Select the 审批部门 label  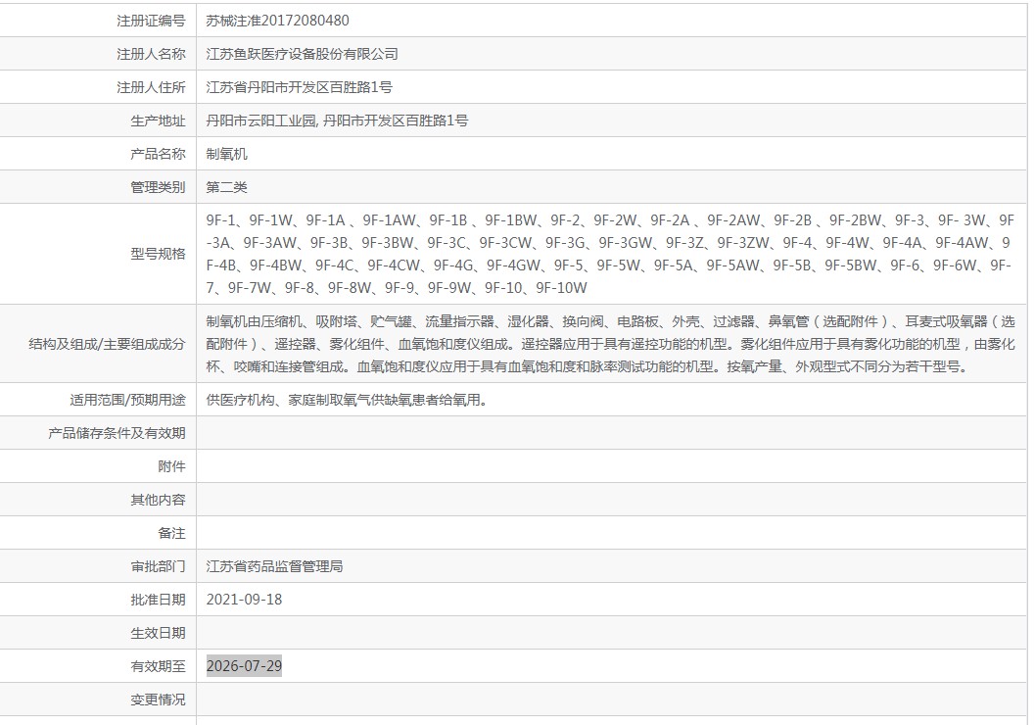(159, 566)
